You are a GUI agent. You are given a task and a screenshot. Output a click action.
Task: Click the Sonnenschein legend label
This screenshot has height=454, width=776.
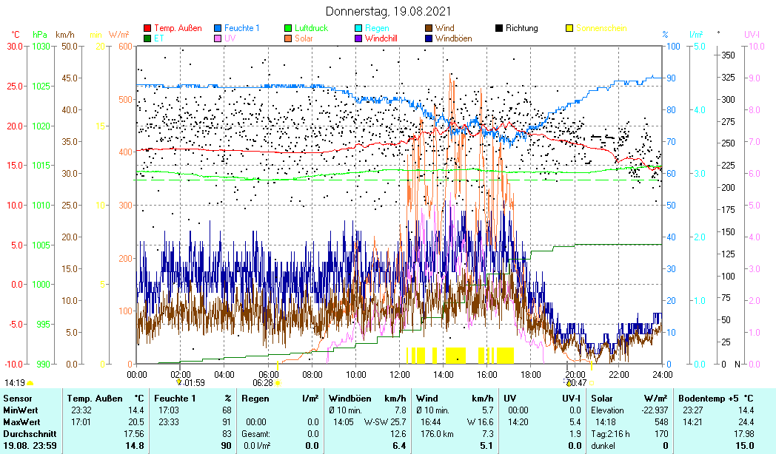pos(601,28)
